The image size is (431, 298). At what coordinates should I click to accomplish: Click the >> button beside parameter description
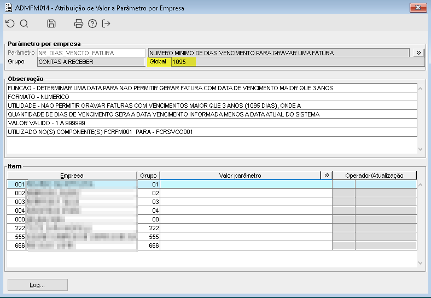(418, 53)
